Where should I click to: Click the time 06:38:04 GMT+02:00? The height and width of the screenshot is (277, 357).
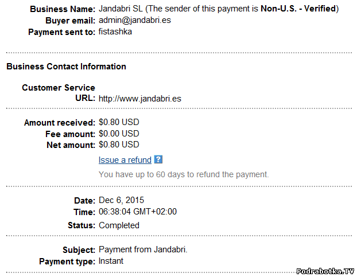[x=138, y=212]
